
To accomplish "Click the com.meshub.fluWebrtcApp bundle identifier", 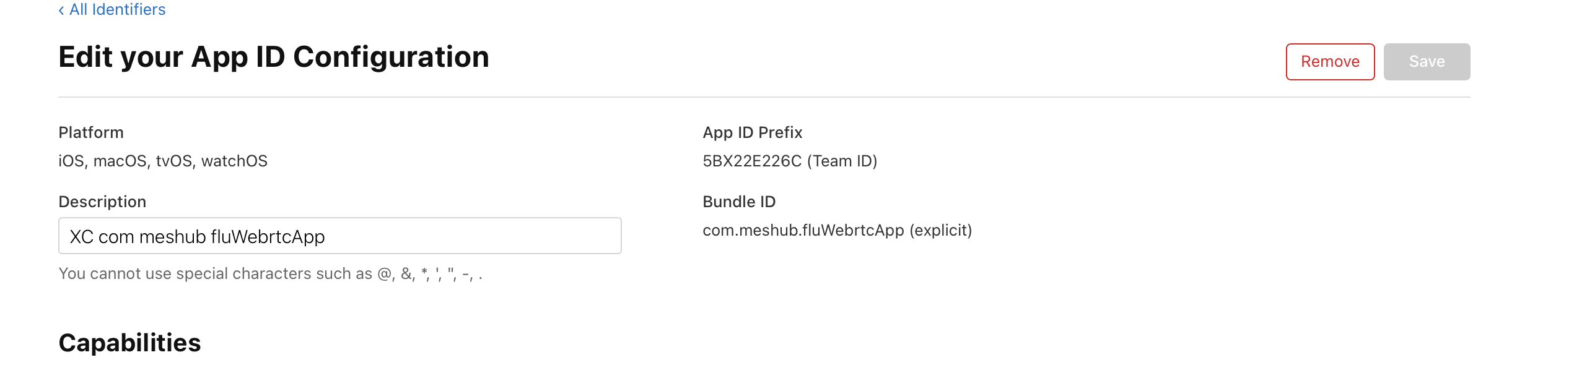I will [x=803, y=231].
